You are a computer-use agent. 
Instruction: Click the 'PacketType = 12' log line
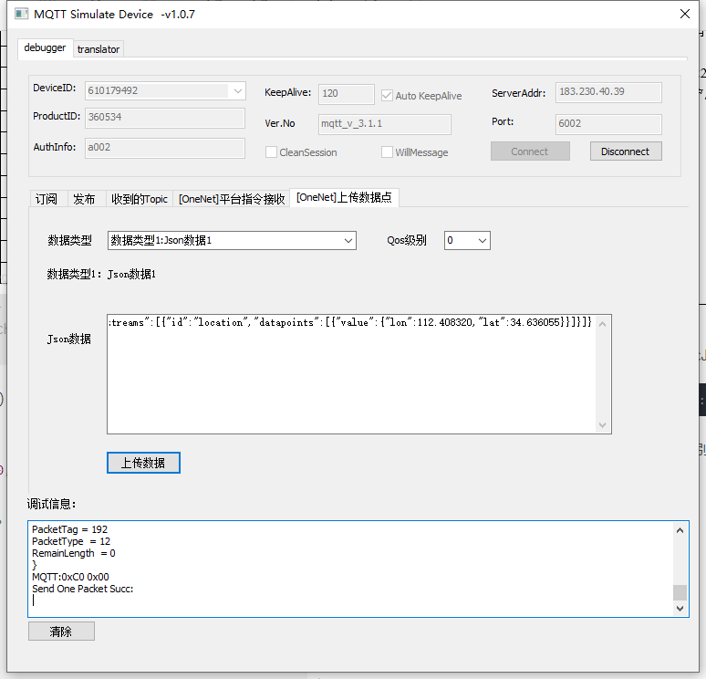tap(70, 541)
